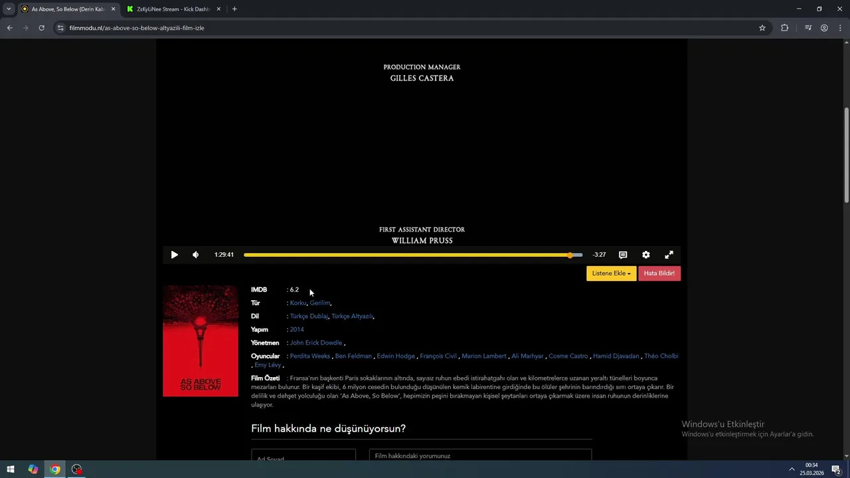Screen dimensions: 850x478
Task: Open actor Théo Cholbi link
Action: tap(661, 357)
